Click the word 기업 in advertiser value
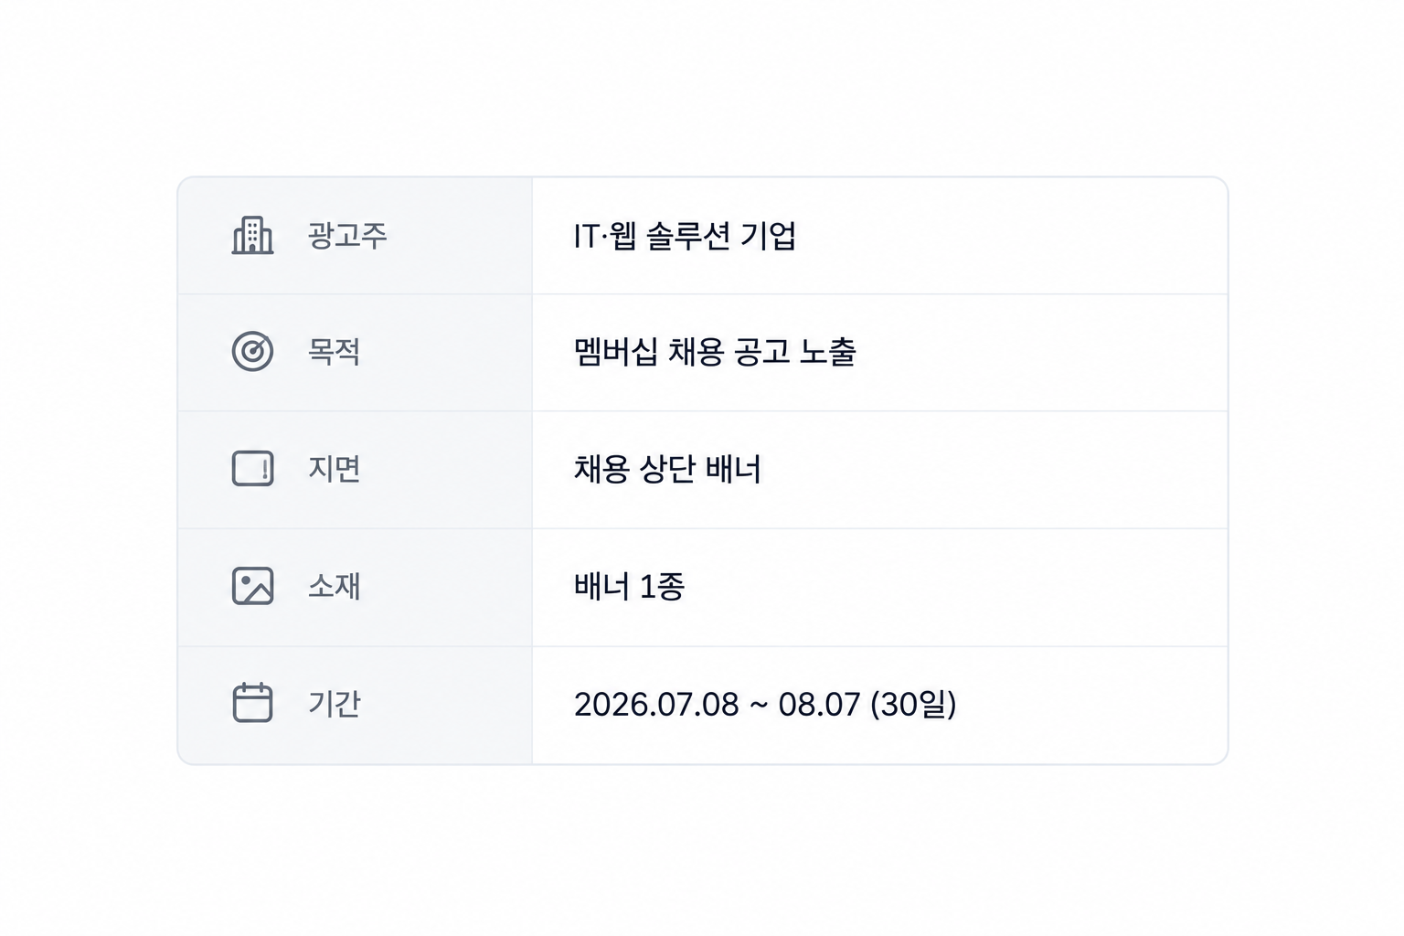The image size is (1404, 936). 769,236
